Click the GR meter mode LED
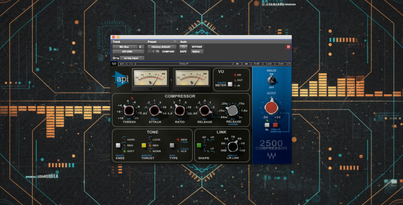The width and height of the screenshot is (403, 205). (x=235, y=75)
